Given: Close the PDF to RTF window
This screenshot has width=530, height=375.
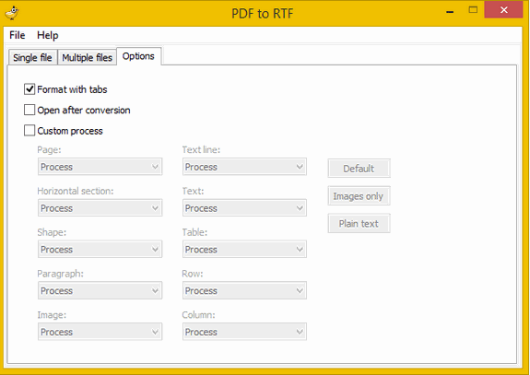Looking at the screenshot, I should click(503, 10).
